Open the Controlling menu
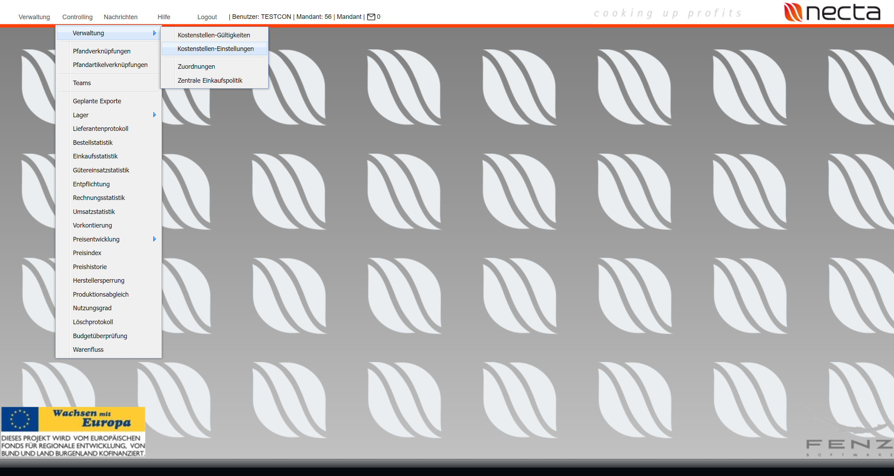The width and height of the screenshot is (894, 476). [77, 17]
